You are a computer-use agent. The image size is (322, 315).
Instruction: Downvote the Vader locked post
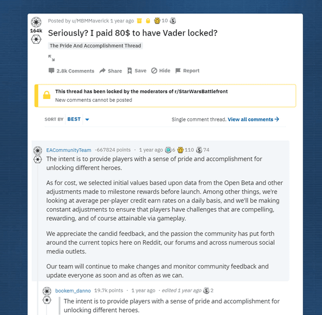pyautogui.click(x=36, y=39)
